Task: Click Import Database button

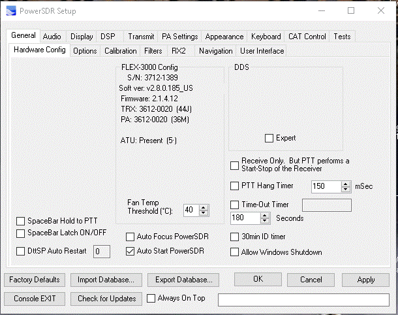Action: click(106, 280)
